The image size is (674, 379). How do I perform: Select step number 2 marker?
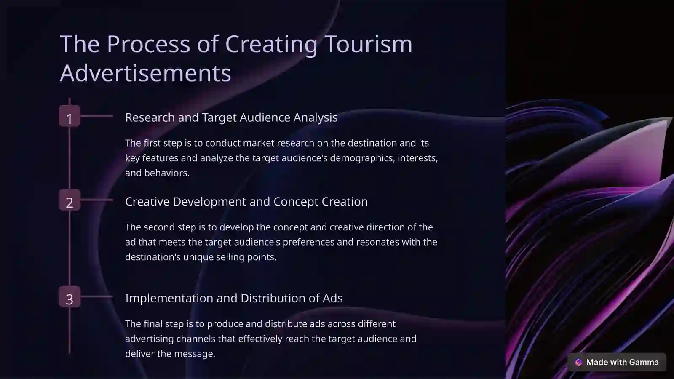click(x=70, y=200)
